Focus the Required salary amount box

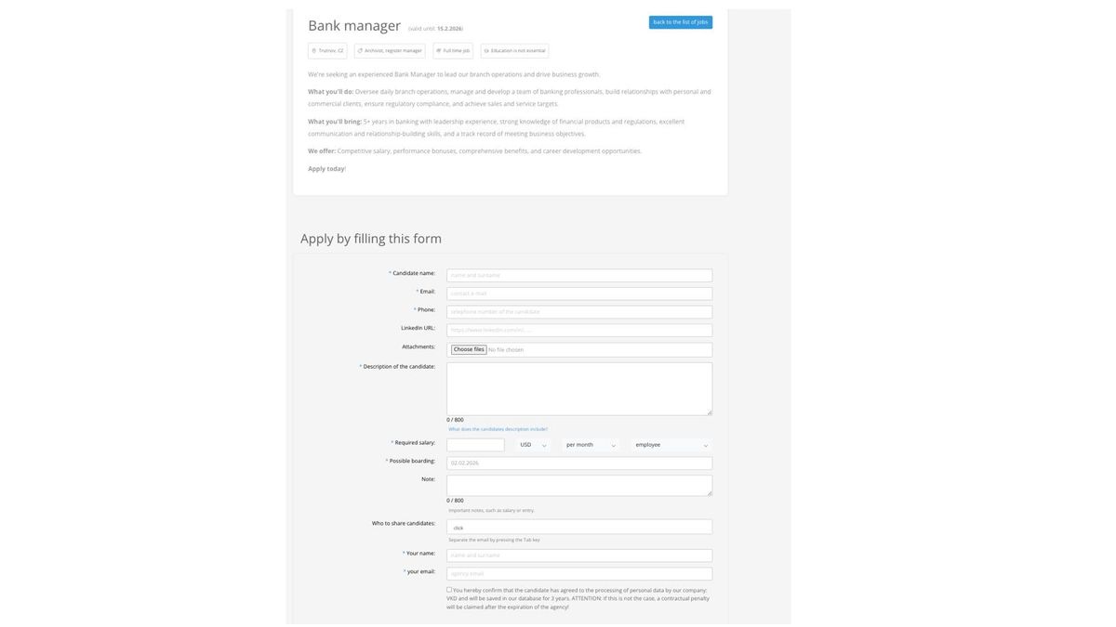[475, 445]
